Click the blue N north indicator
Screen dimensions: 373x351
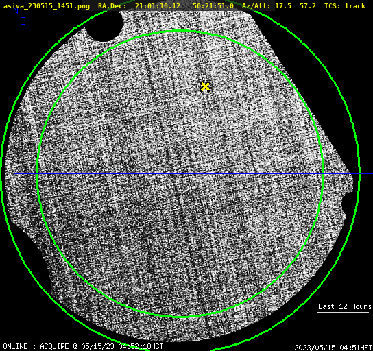coord(16,12)
